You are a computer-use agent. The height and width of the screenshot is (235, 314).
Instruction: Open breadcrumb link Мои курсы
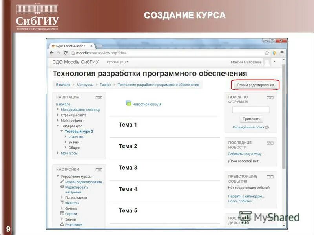click(x=85, y=85)
